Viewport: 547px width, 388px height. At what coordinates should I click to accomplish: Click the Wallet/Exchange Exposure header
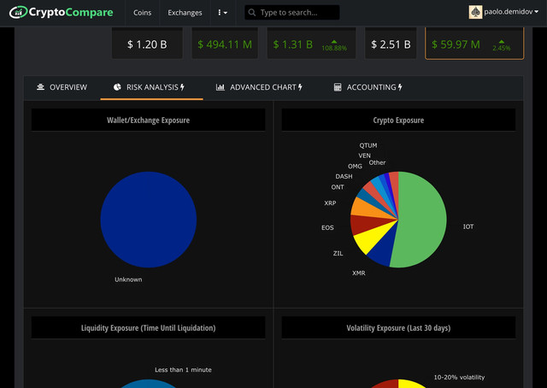tap(148, 120)
